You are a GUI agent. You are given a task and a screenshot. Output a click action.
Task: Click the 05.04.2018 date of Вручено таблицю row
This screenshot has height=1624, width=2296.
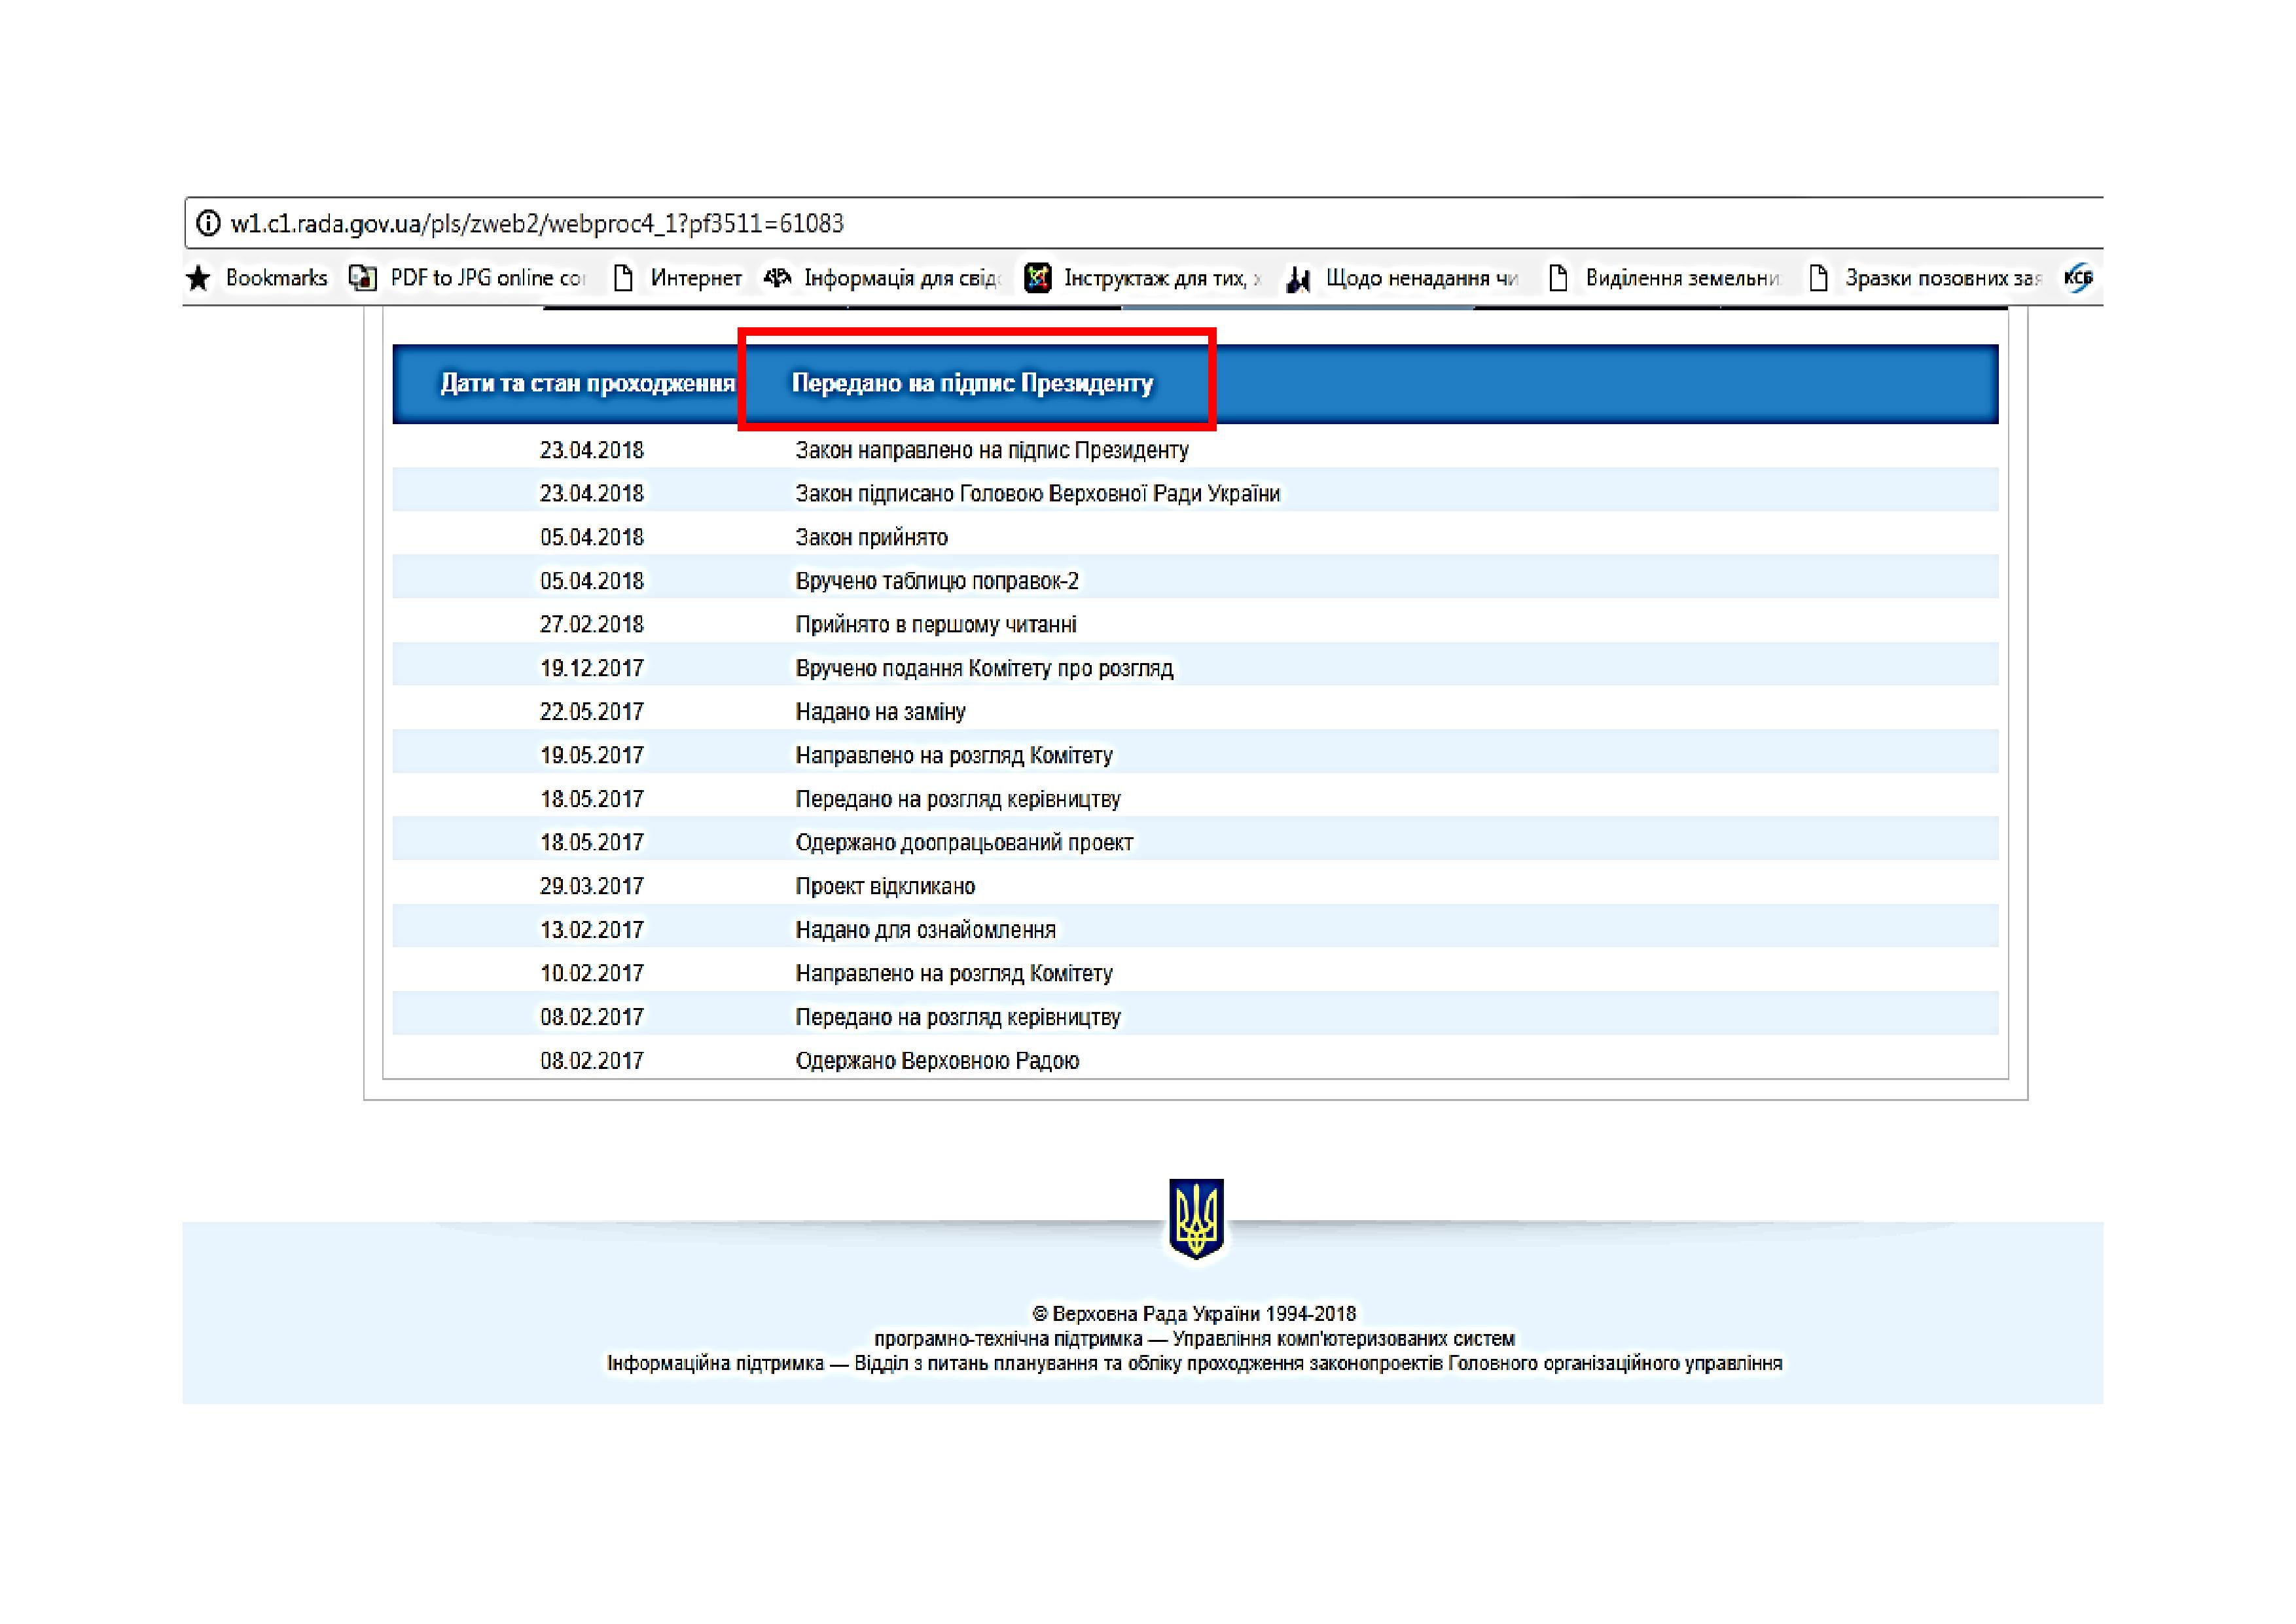pyautogui.click(x=592, y=581)
